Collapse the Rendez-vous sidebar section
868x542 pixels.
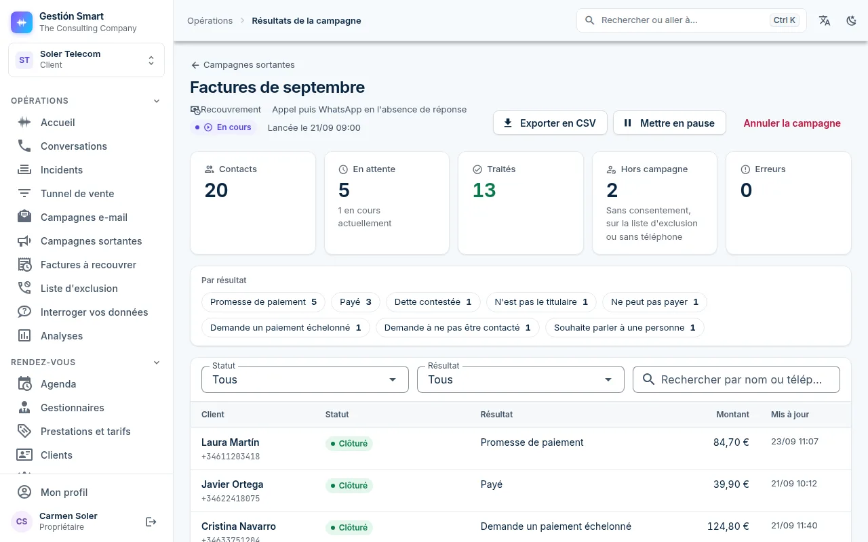(x=86, y=362)
